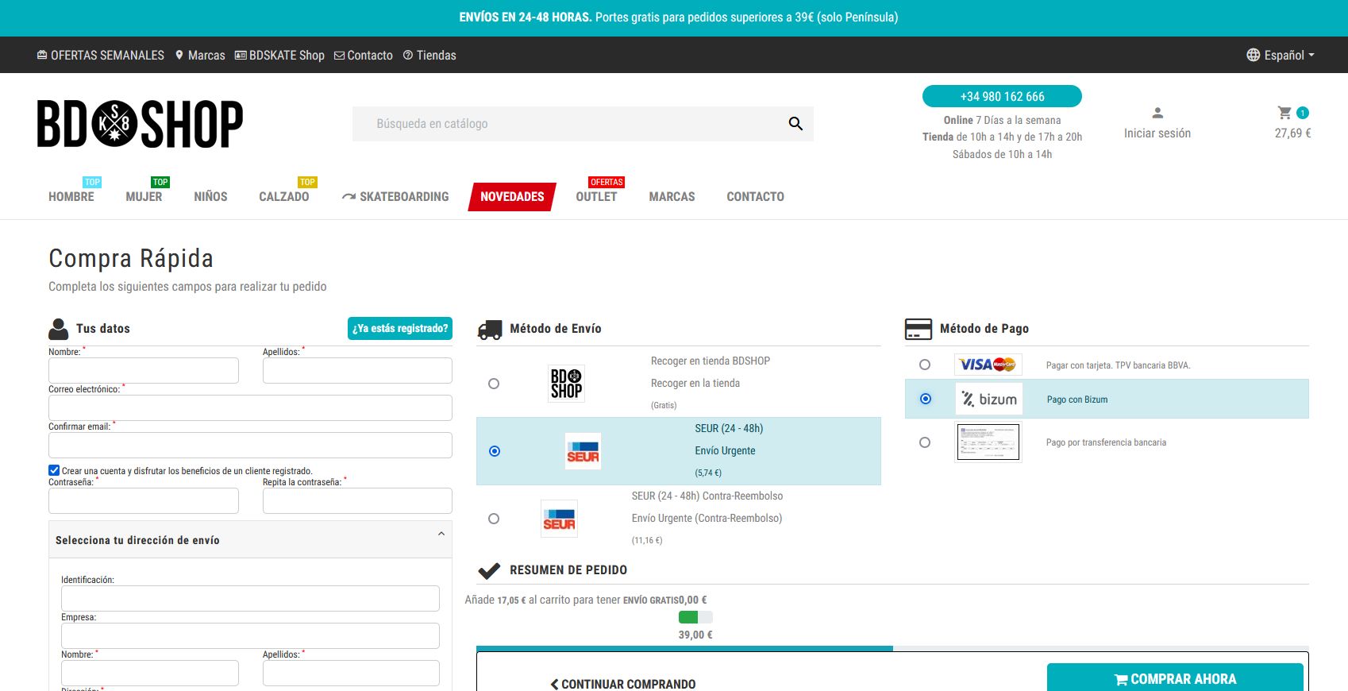Select SEUR Contra-Reembolso shipping option
Viewport: 1348px width, 691px height.
[x=494, y=519]
